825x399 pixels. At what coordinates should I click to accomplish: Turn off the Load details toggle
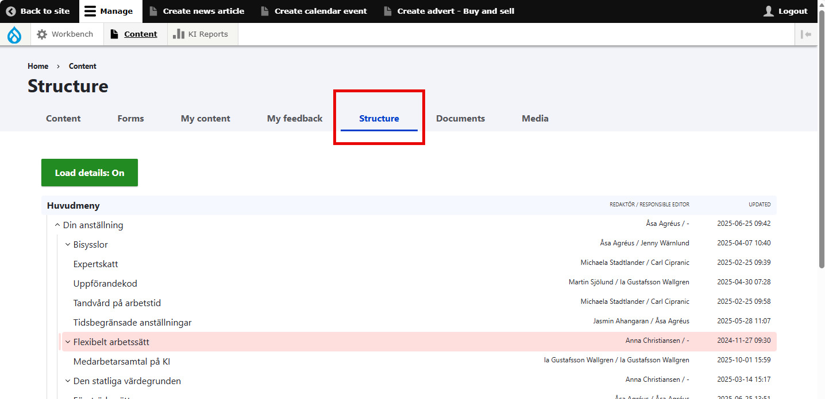90,173
